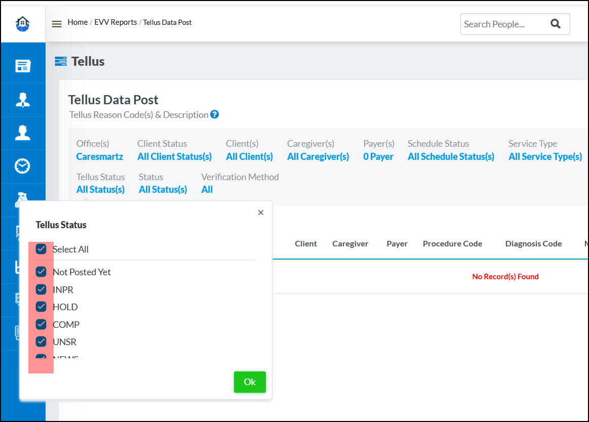Click the search magnifier icon
This screenshot has width=589, height=422.
[555, 24]
